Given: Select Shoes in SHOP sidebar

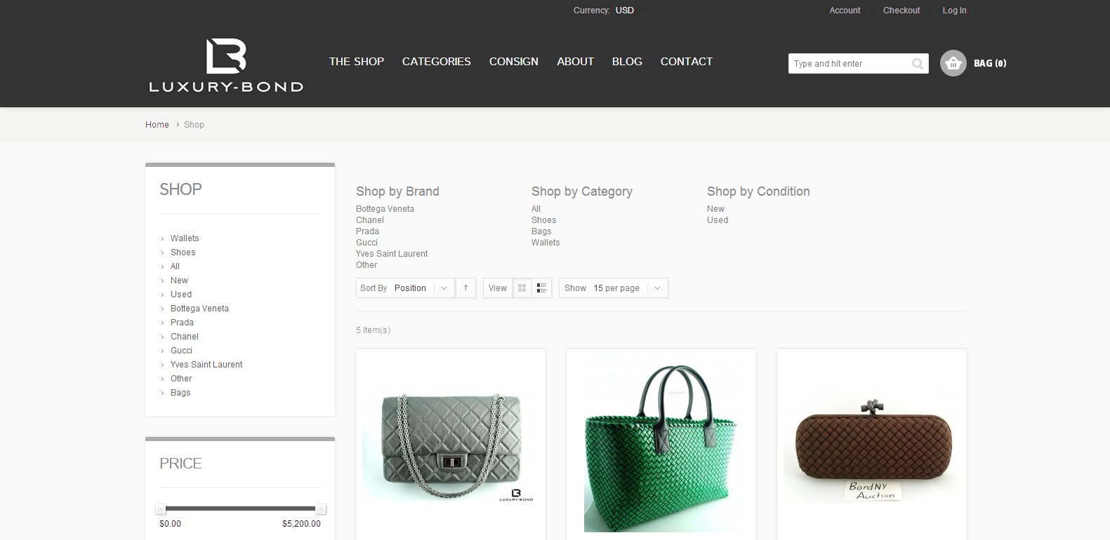Looking at the screenshot, I should [183, 252].
